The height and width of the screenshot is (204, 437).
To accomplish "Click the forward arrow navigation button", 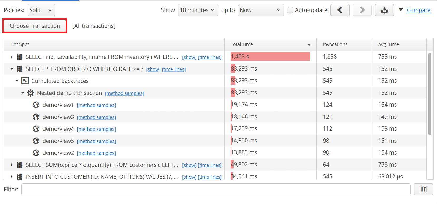I will 362,10.
